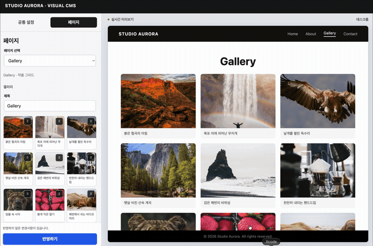The image size is (373, 246).
Task: Click the sidebar caption 붉게 익은 딸기
Action: 46,214
